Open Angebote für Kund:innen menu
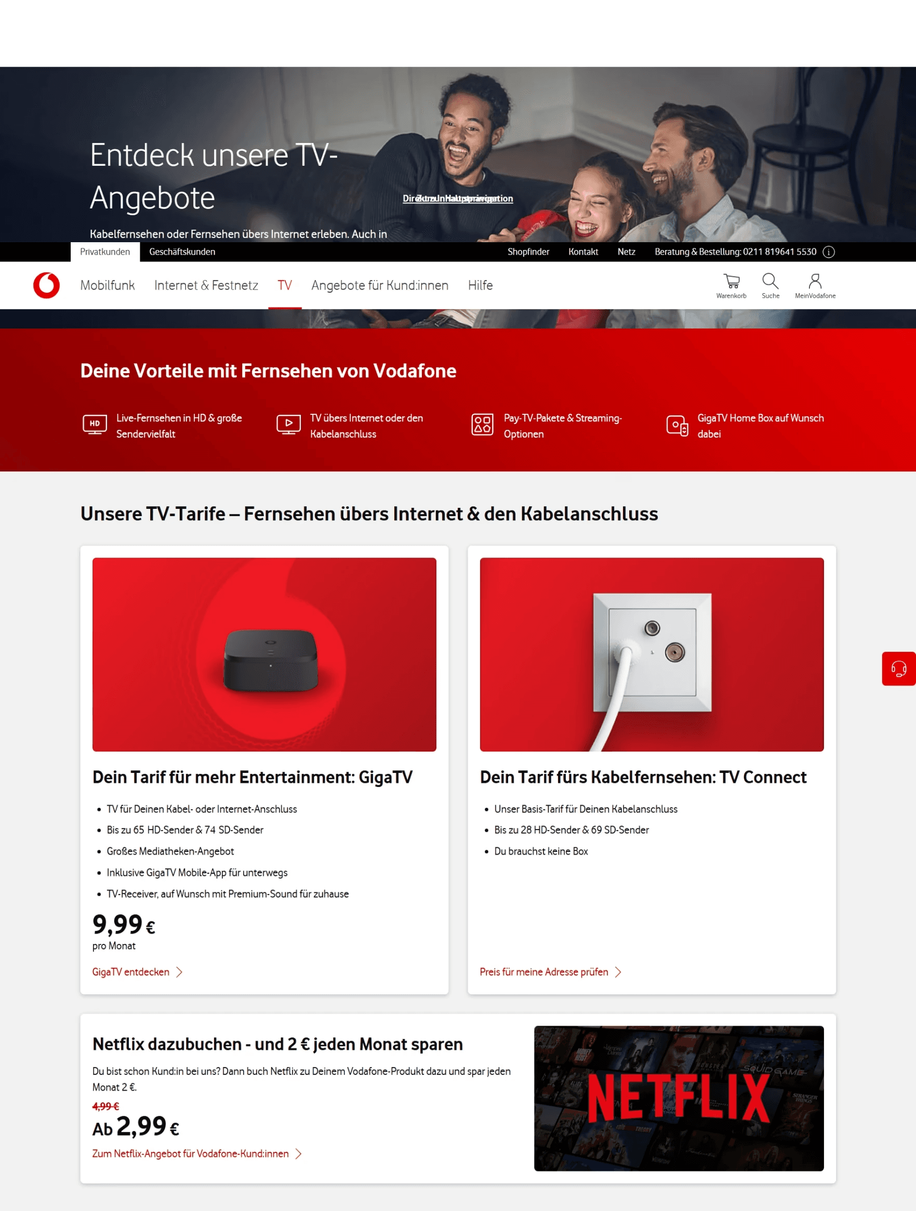This screenshot has height=1211, width=916. point(380,285)
